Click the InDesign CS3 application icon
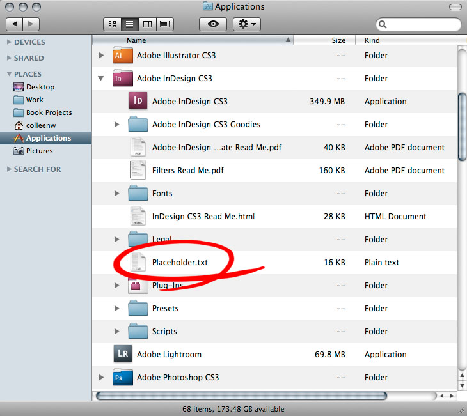This screenshot has height=416, width=467. 138,100
